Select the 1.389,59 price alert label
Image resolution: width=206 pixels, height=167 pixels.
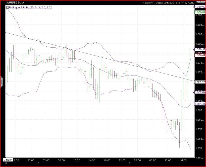[200, 7]
